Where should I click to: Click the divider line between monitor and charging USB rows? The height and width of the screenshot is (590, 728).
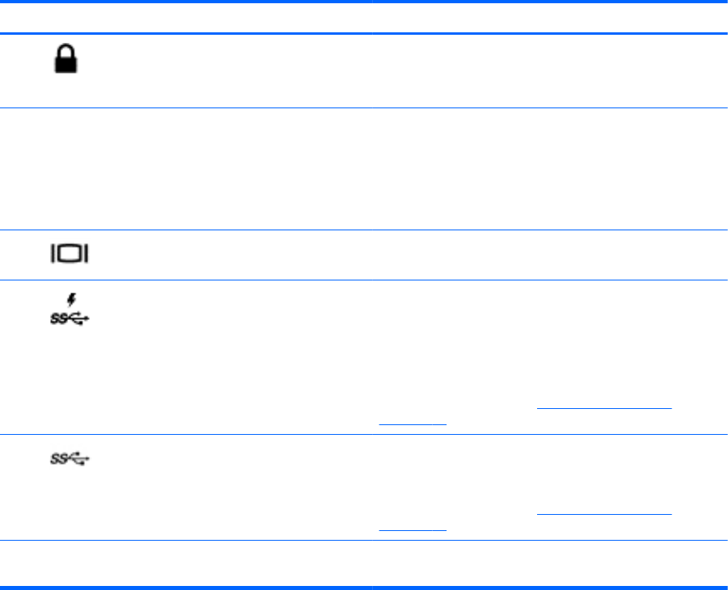click(364, 280)
